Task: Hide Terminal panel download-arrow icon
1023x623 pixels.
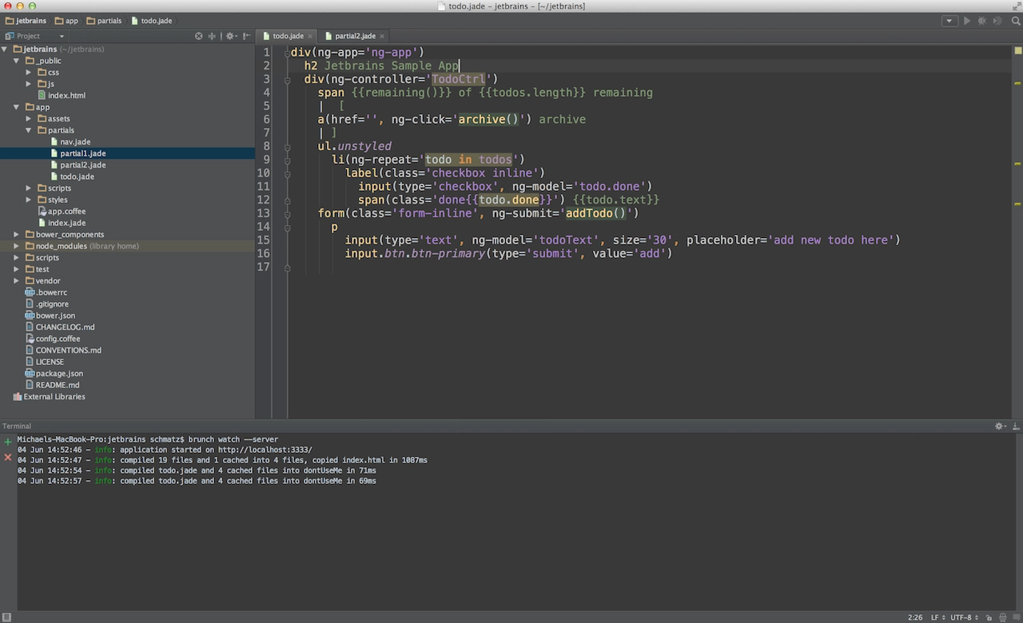Action: pos(1015,427)
